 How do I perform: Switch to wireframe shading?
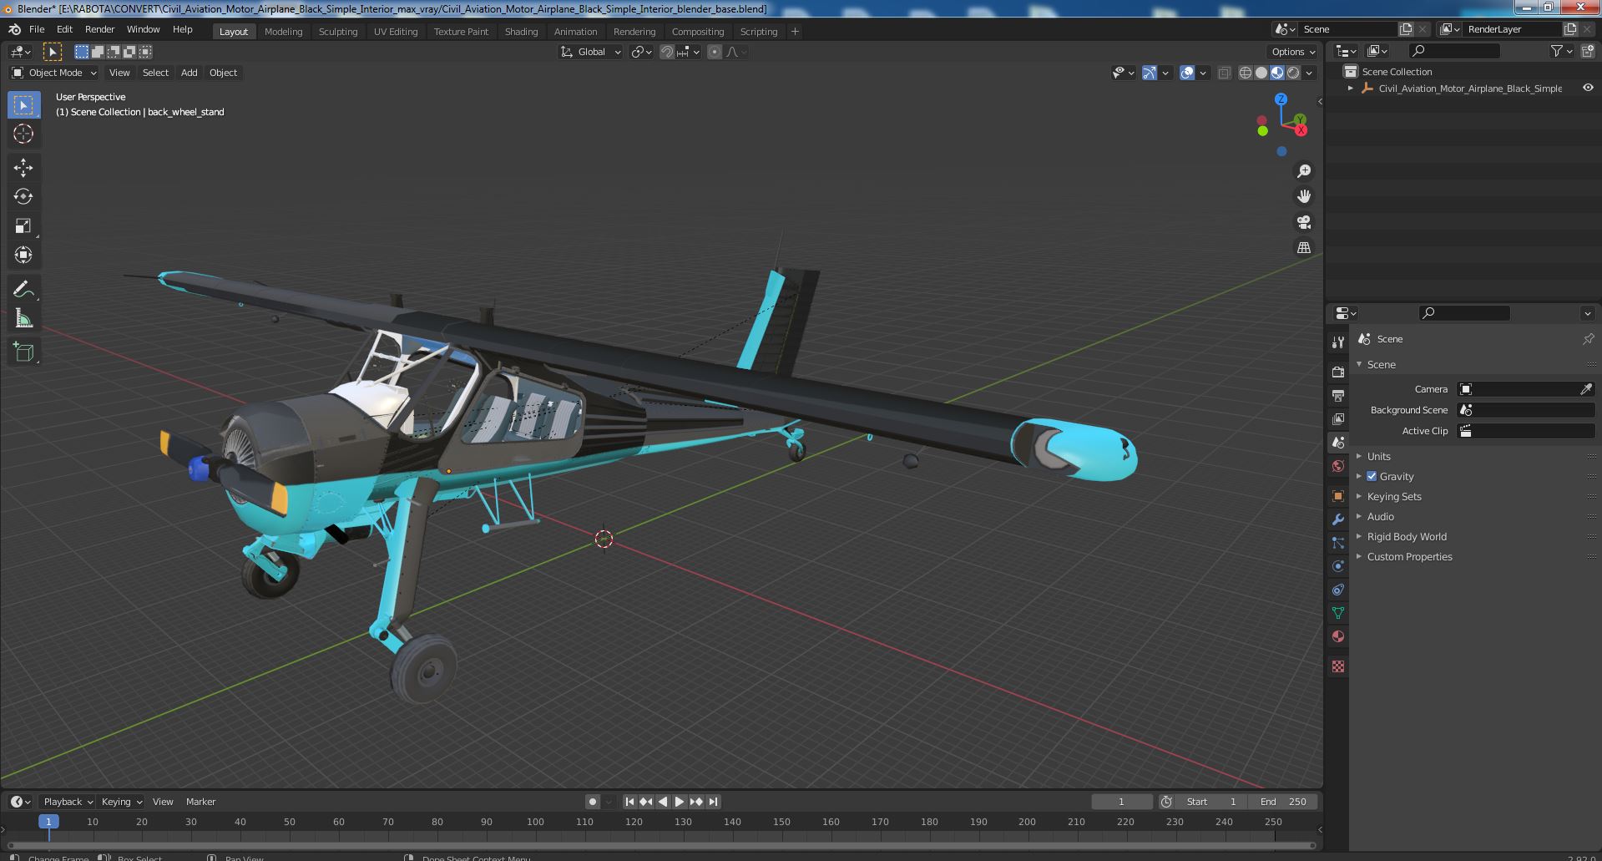1246,73
